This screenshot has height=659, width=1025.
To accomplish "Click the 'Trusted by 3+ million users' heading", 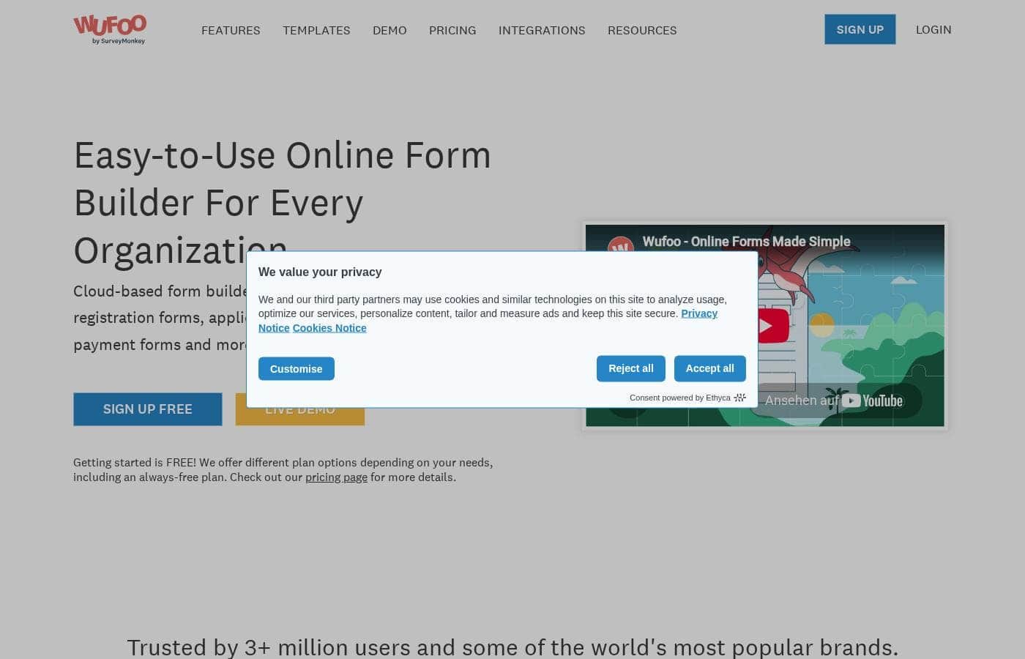I will click(x=512, y=647).
